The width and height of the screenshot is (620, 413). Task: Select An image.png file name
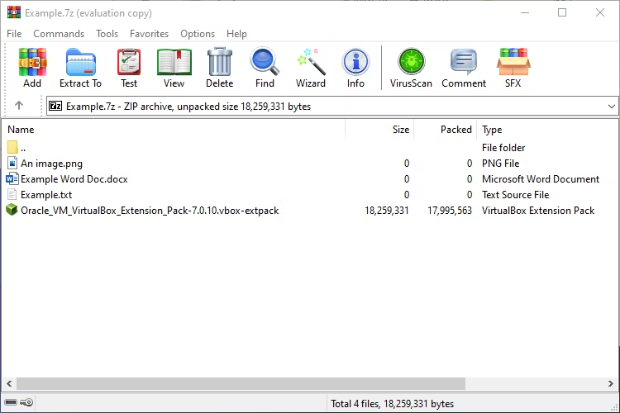pyautogui.click(x=52, y=164)
